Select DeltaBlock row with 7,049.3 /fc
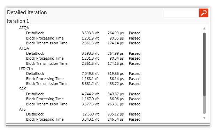 (x=83, y=74)
